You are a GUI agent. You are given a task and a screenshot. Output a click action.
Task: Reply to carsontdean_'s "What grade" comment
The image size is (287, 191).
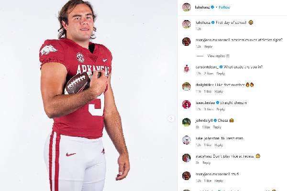tap(221, 74)
